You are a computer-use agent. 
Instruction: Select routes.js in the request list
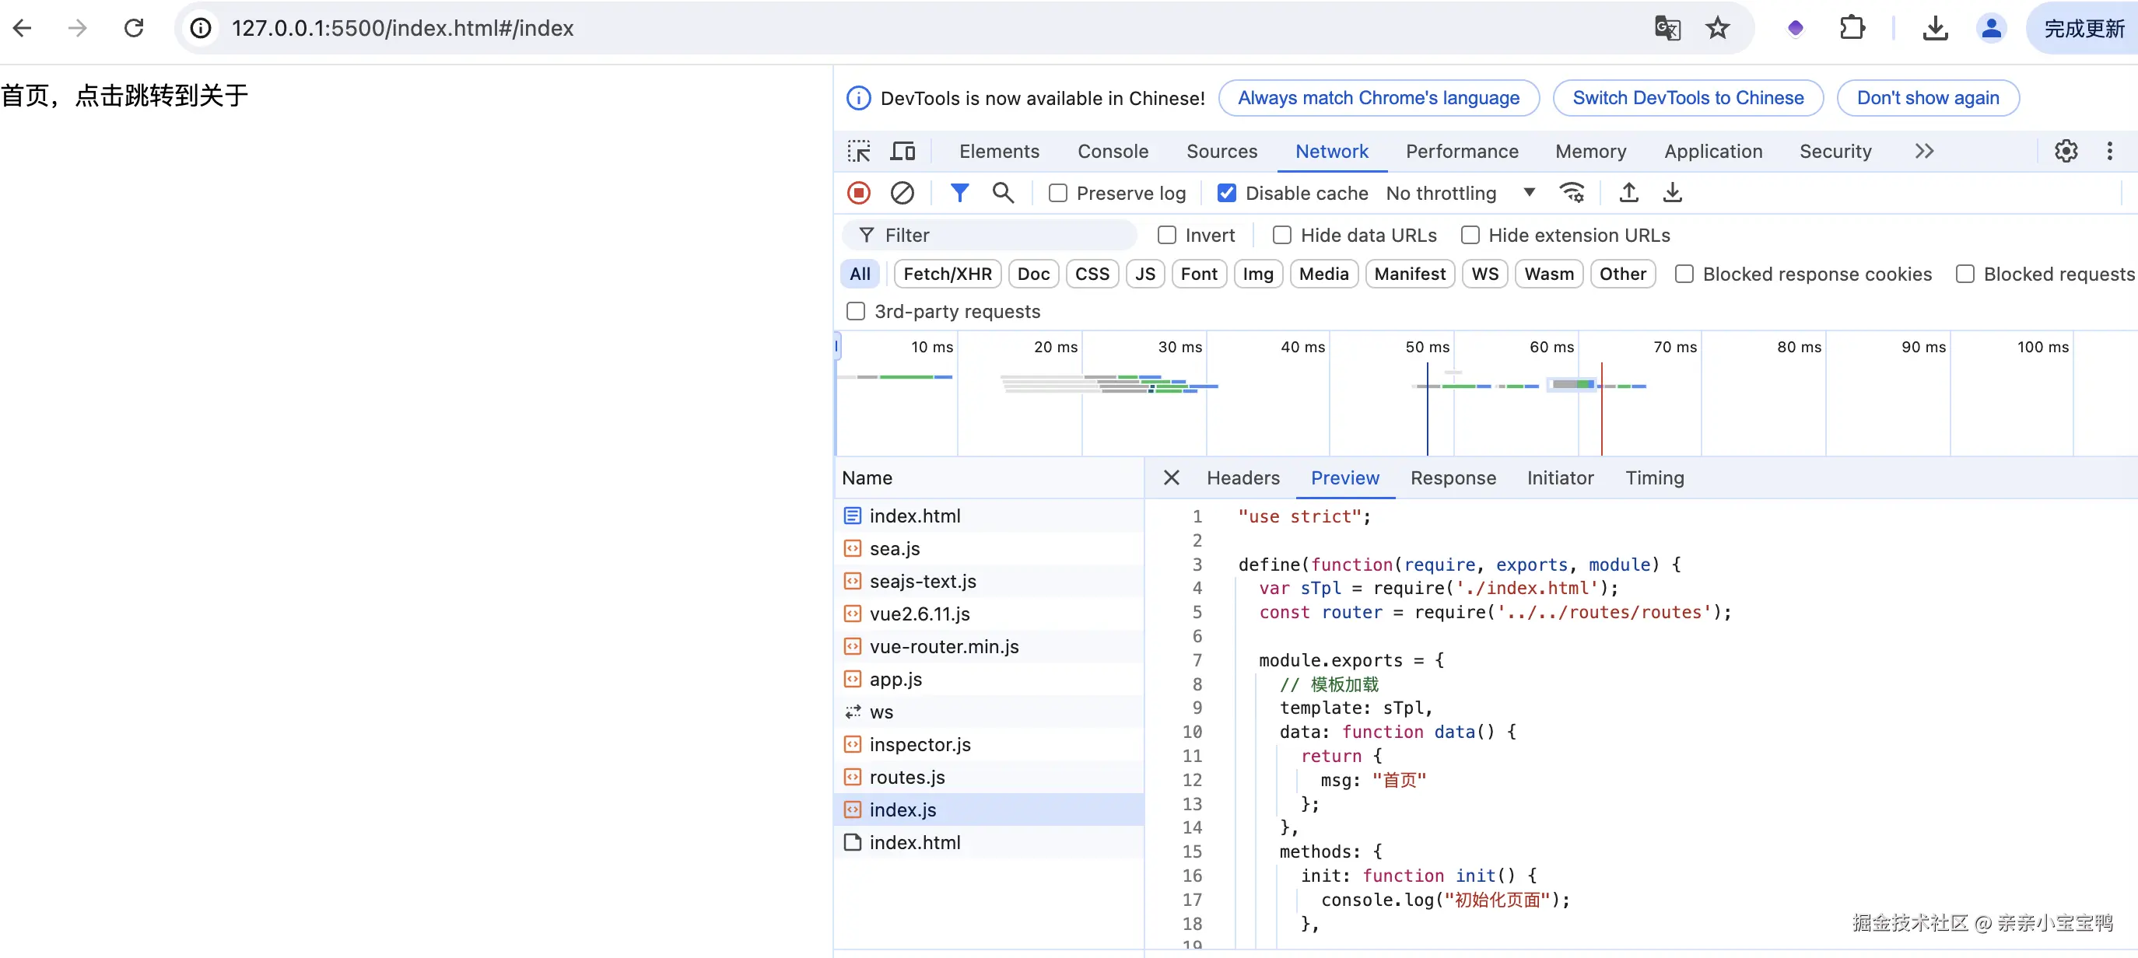(x=906, y=777)
